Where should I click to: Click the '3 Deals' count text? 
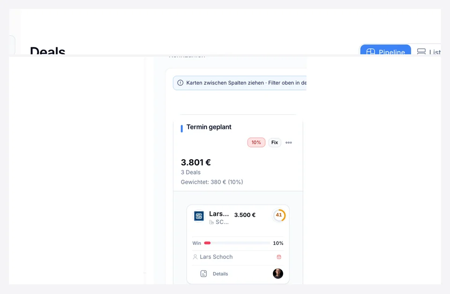coord(191,172)
